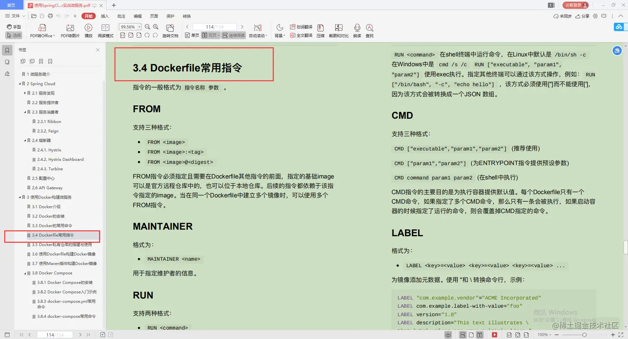
Task: Switch to 双页 two-page view
Action: click(x=210, y=35)
